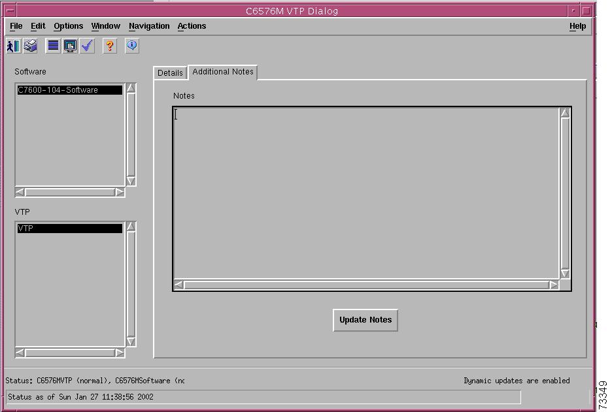Switch to the Details tab

171,72
